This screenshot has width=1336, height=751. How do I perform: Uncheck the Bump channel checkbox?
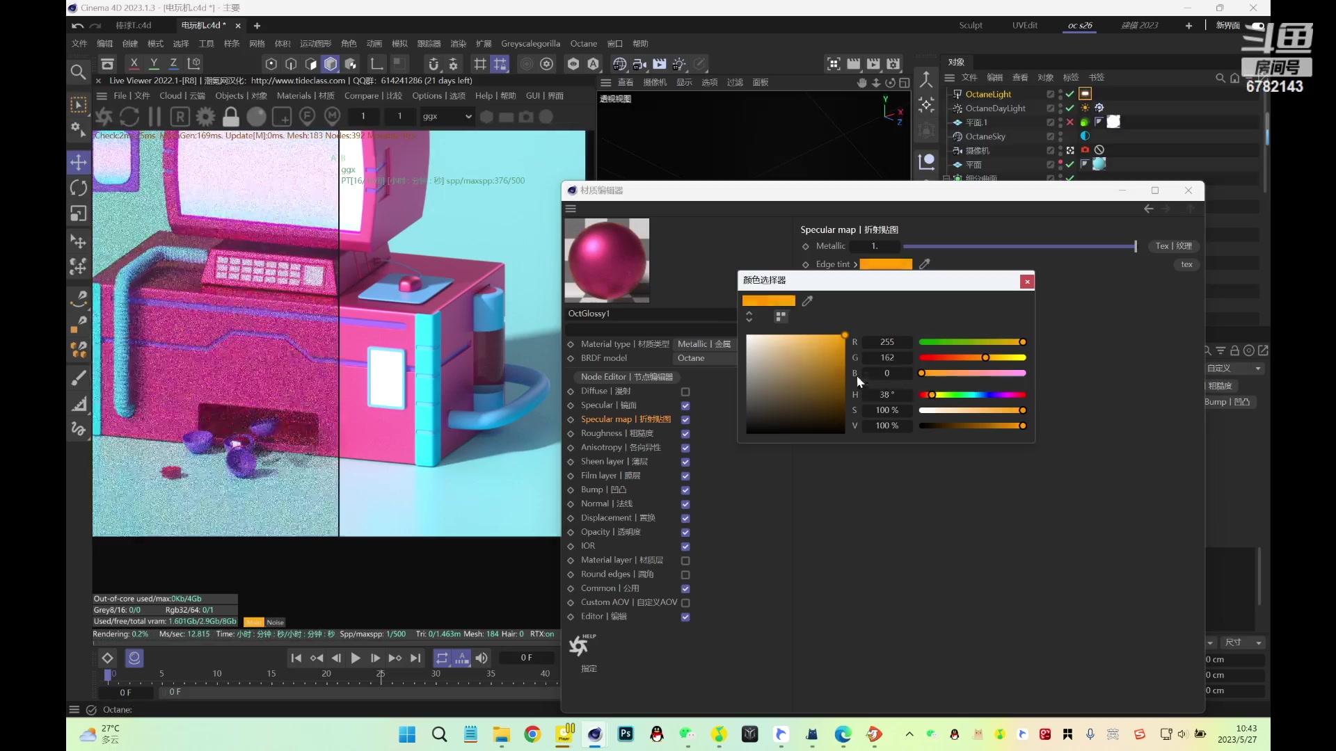[685, 490]
